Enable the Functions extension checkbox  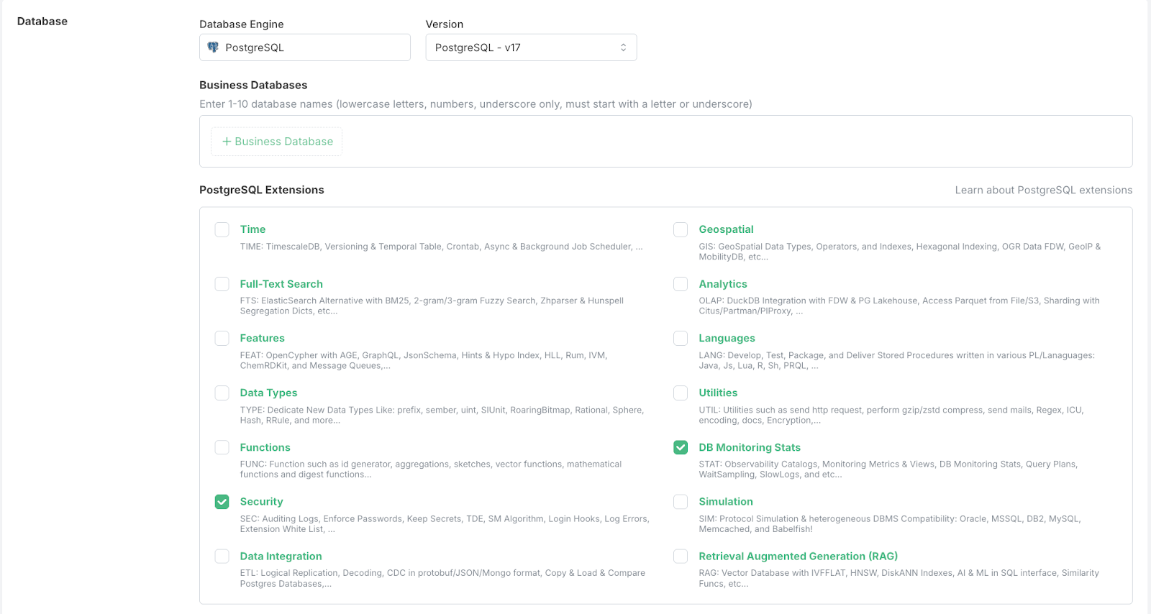(222, 447)
